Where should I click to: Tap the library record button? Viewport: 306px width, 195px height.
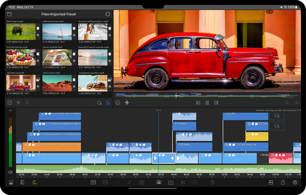click(x=18, y=103)
